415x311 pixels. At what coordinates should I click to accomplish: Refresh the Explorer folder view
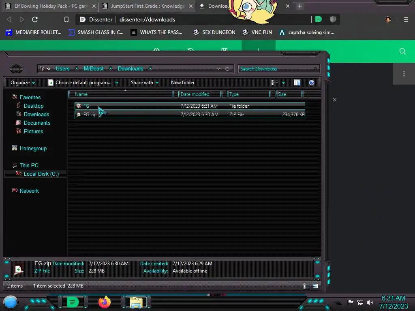[x=227, y=68]
